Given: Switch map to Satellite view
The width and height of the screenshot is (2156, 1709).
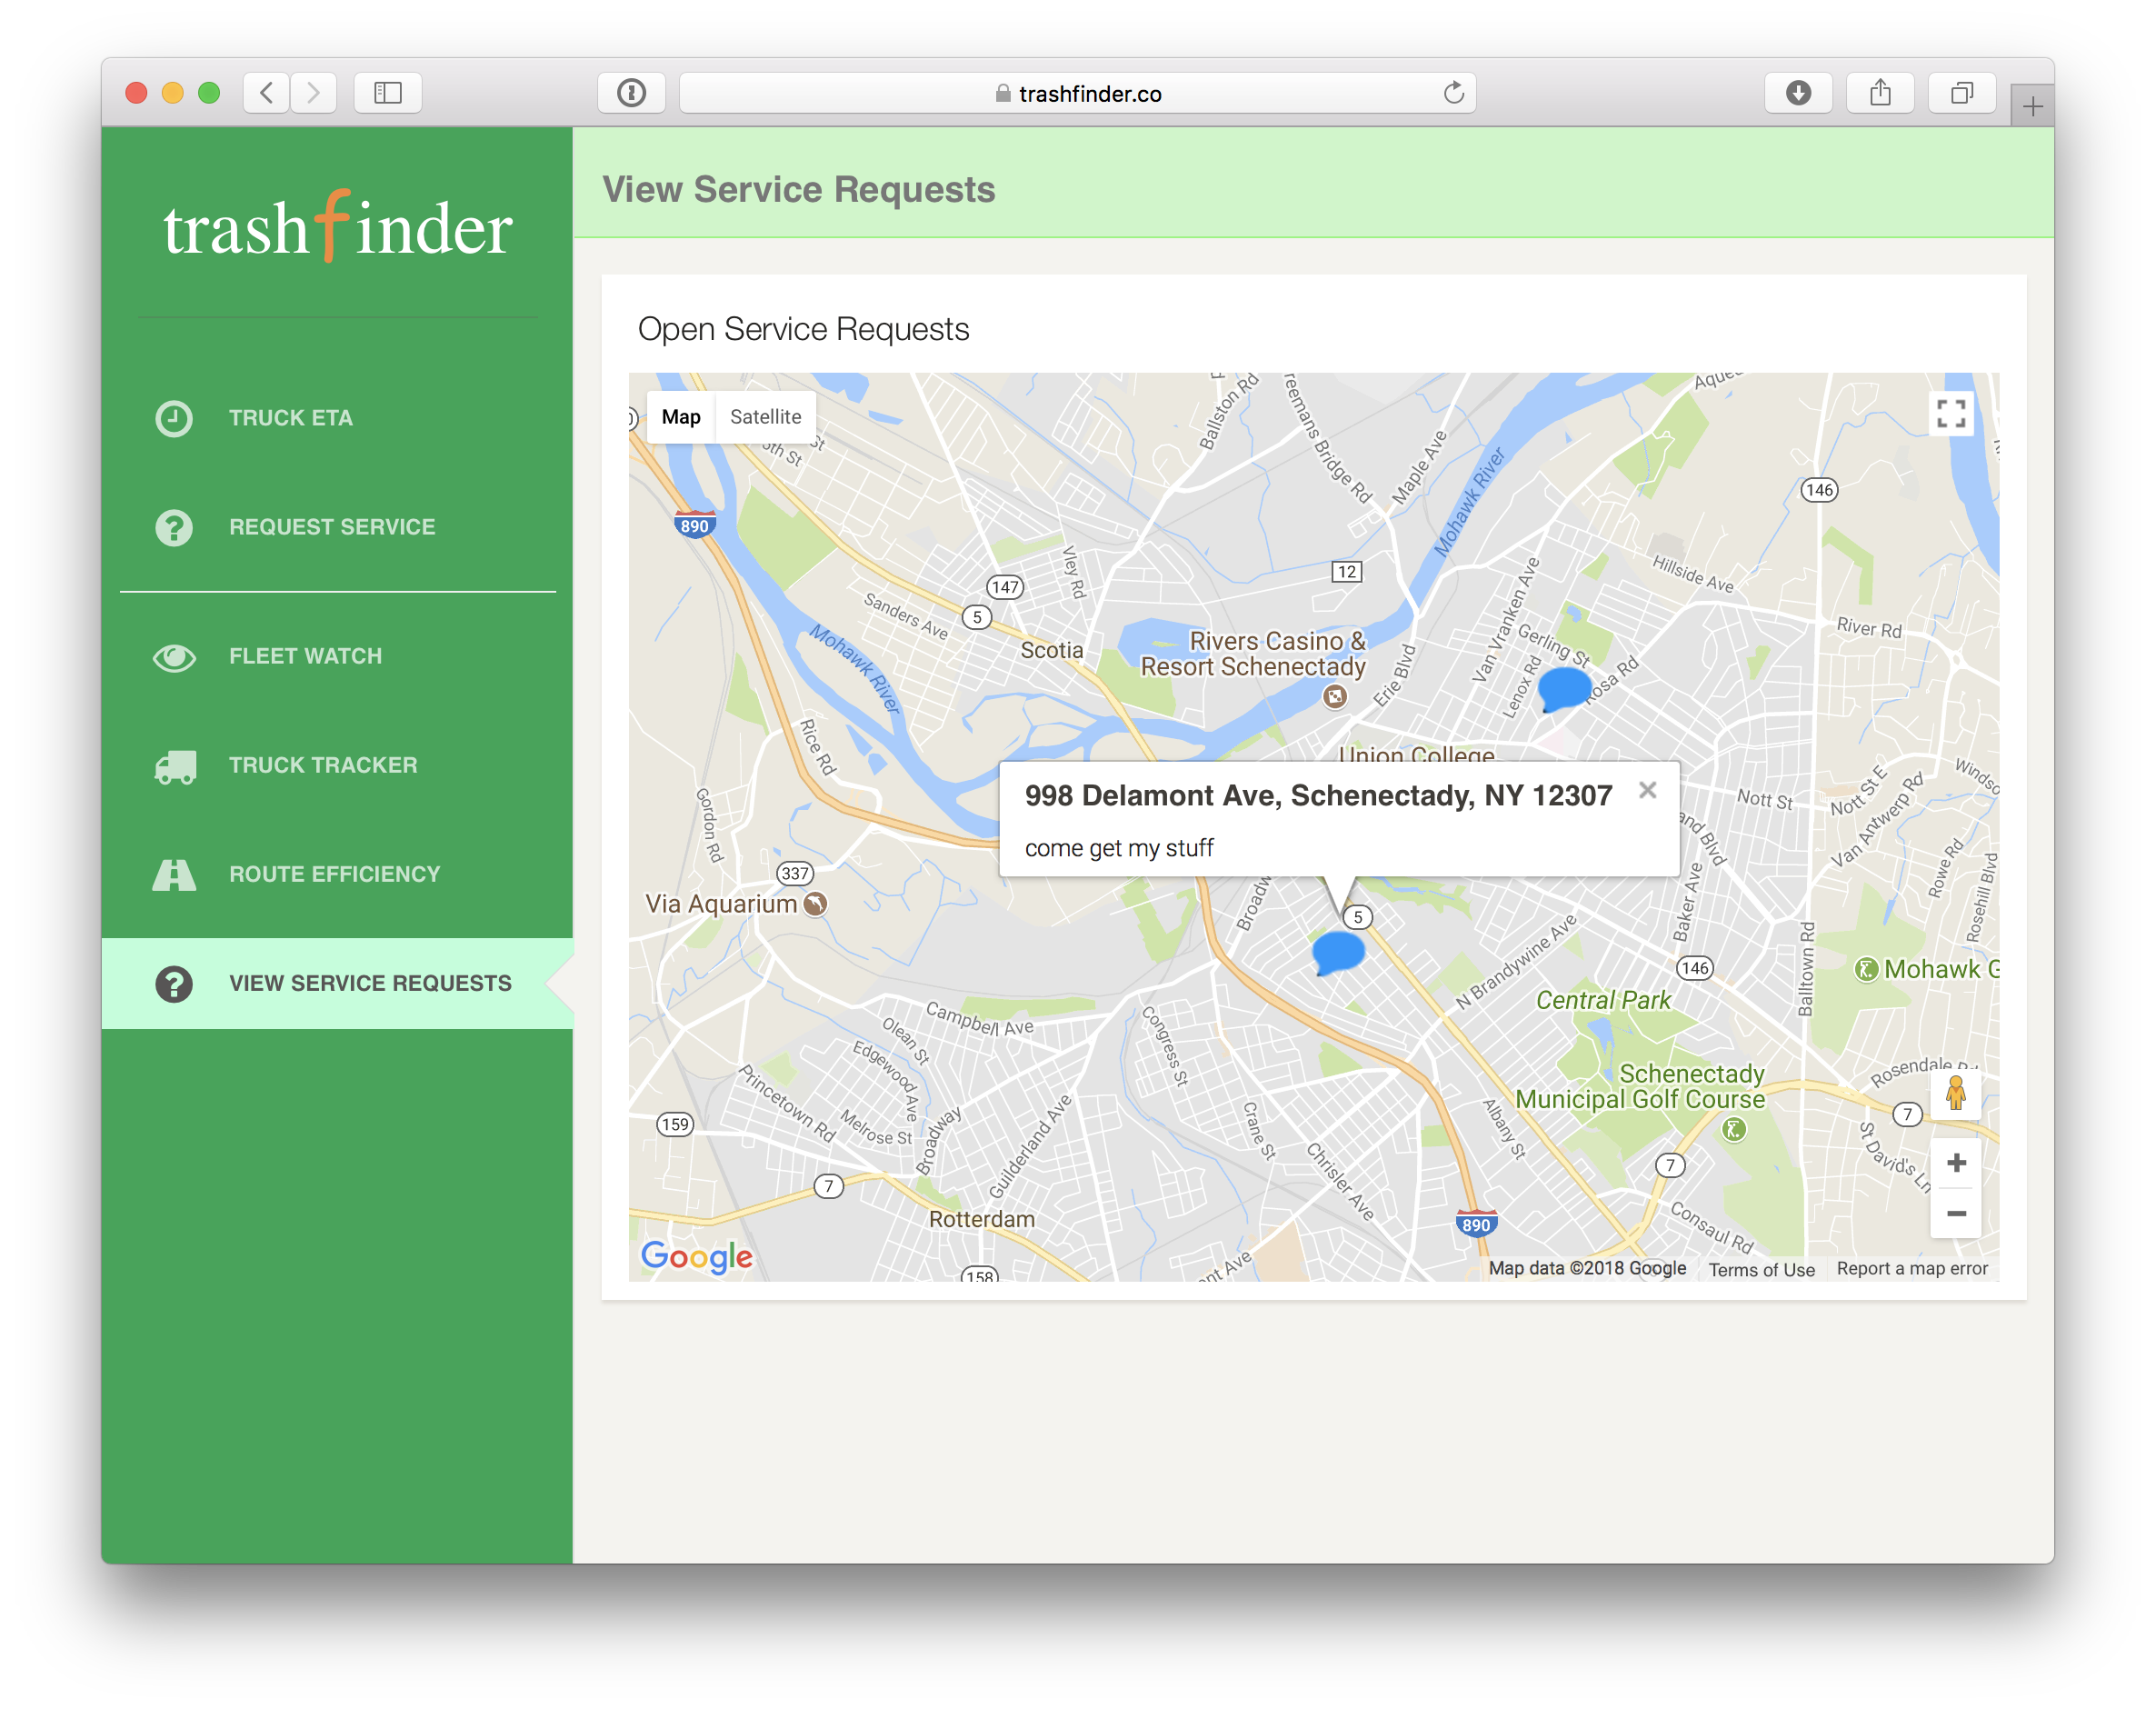Looking at the screenshot, I should 765,417.
